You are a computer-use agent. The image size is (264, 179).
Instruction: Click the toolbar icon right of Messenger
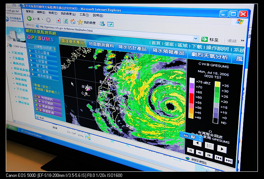pos(111,25)
